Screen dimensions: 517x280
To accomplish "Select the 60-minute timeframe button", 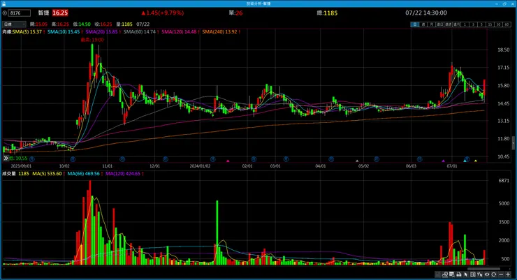I will [x=507, y=24].
